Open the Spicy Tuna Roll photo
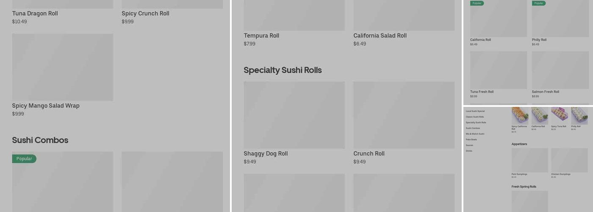 click(560, 115)
